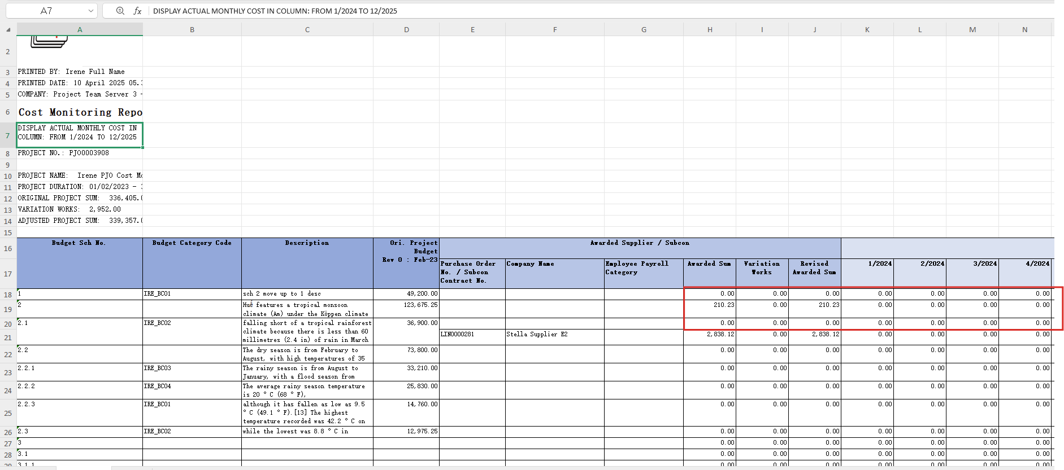The height and width of the screenshot is (470, 1064).
Task: Click the 'COMPANY: Project Team Server' cell
Action: coord(80,94)
